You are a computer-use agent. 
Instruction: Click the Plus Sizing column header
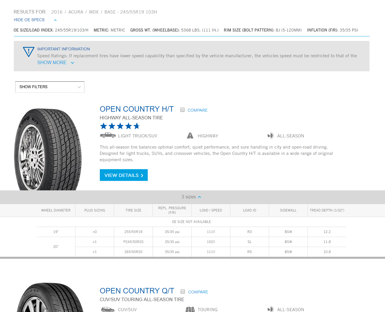point(95,210)
